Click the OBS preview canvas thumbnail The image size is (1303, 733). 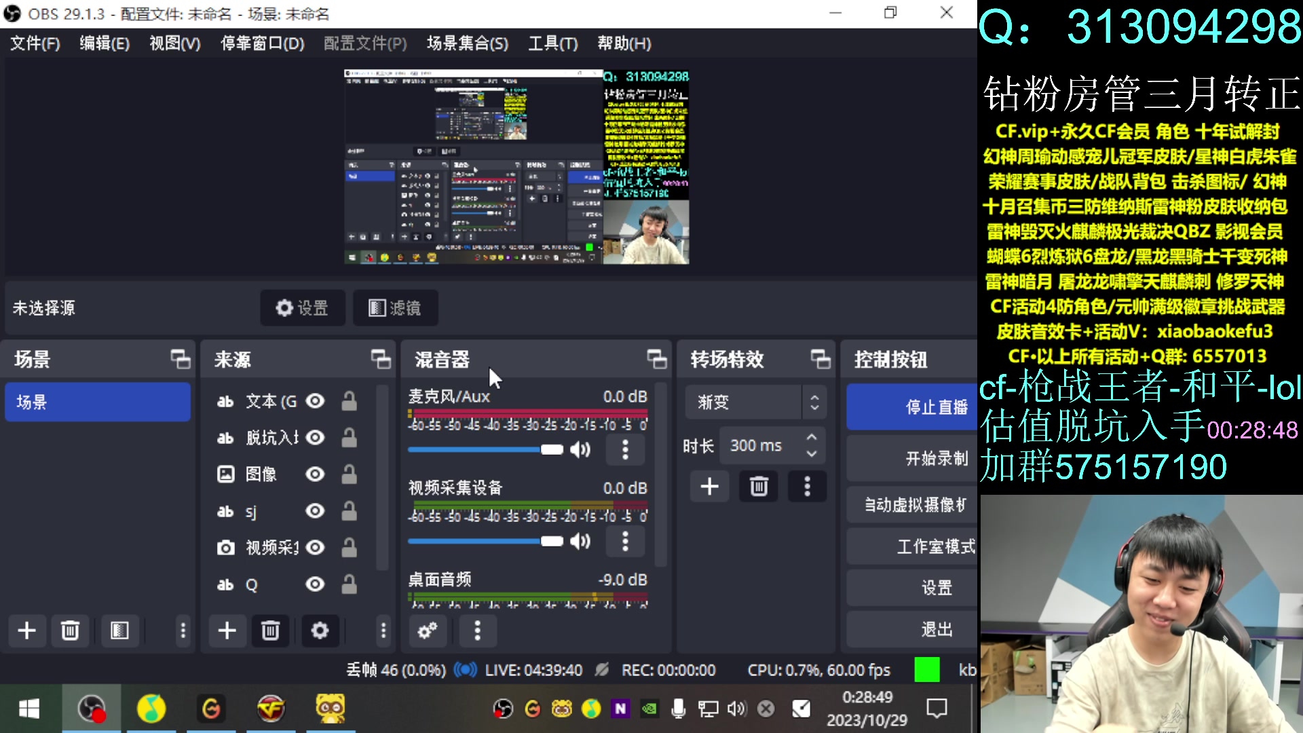(516, 167)
